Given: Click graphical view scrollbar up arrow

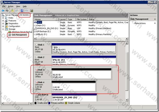Looking at the screenshot, I should [x=127, y=43].
